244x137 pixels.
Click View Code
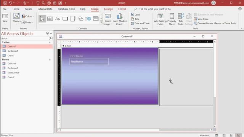201,19
